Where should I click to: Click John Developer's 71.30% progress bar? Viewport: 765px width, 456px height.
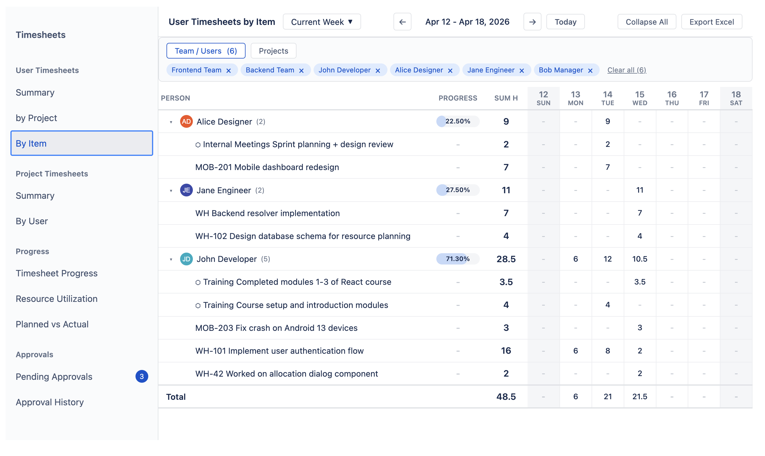pos(457,259)
